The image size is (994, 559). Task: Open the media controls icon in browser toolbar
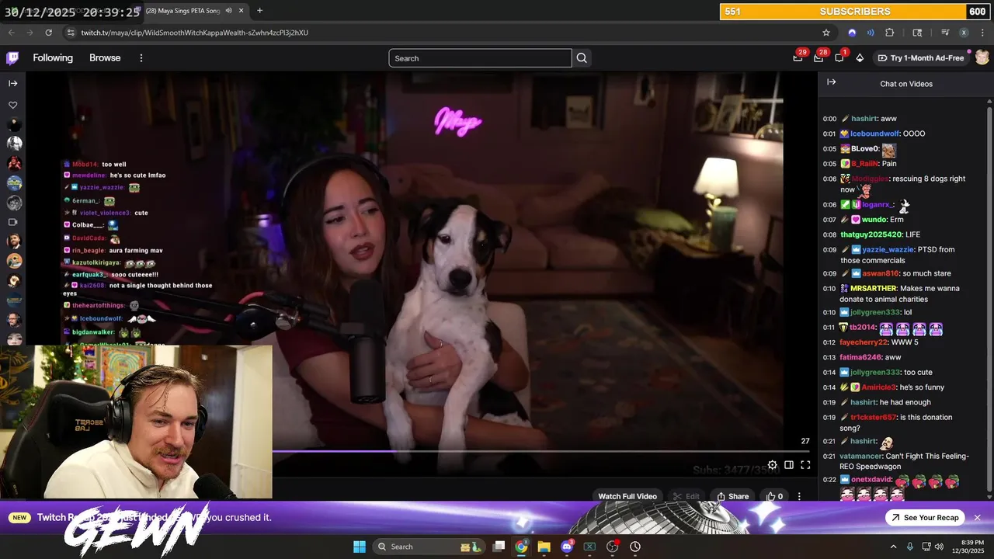945,33
